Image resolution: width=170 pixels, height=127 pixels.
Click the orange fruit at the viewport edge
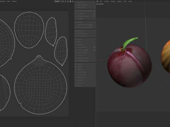pyautogui.click(x=166, y=56)
